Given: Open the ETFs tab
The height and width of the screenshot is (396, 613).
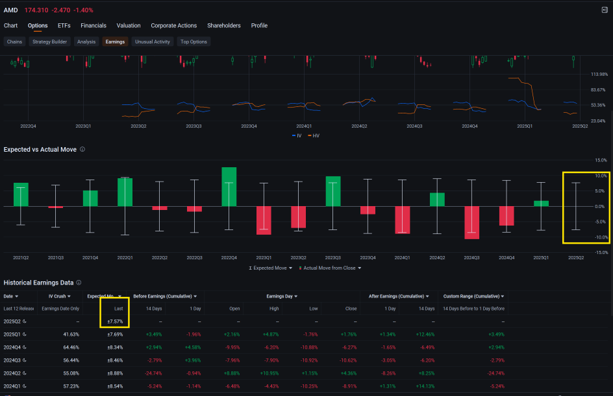Looking at the screenshot, I should (x=64, y=25).
